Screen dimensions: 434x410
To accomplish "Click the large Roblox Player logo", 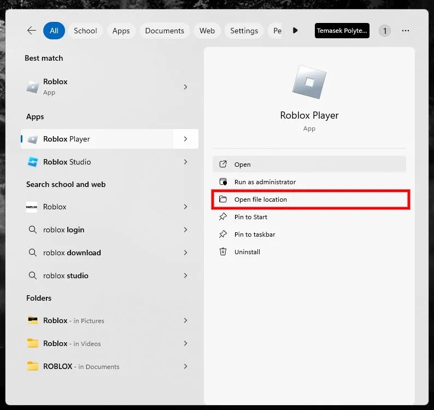I will tap(309, 82).
